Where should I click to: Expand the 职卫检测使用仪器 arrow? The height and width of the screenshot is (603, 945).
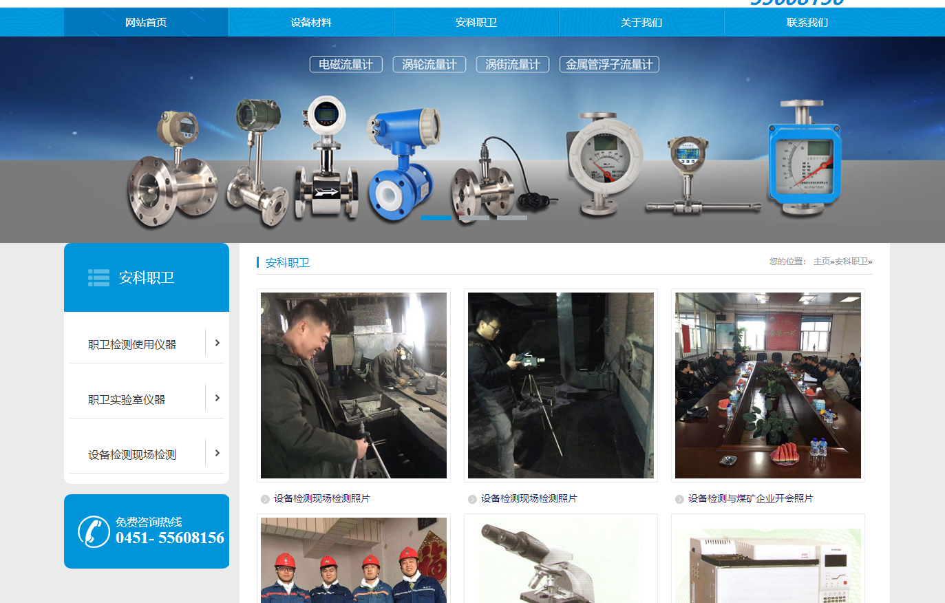pos(217,343)
